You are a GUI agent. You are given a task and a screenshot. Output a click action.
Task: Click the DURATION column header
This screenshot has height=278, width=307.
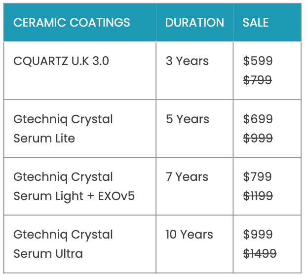(194, 23)
